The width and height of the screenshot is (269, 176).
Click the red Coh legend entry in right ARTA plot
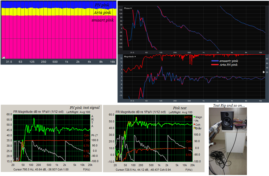(197, 125)
